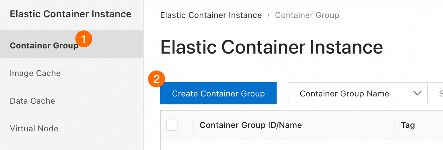
Task: Click the Tag column header
Action: click(x=408, y=125)
